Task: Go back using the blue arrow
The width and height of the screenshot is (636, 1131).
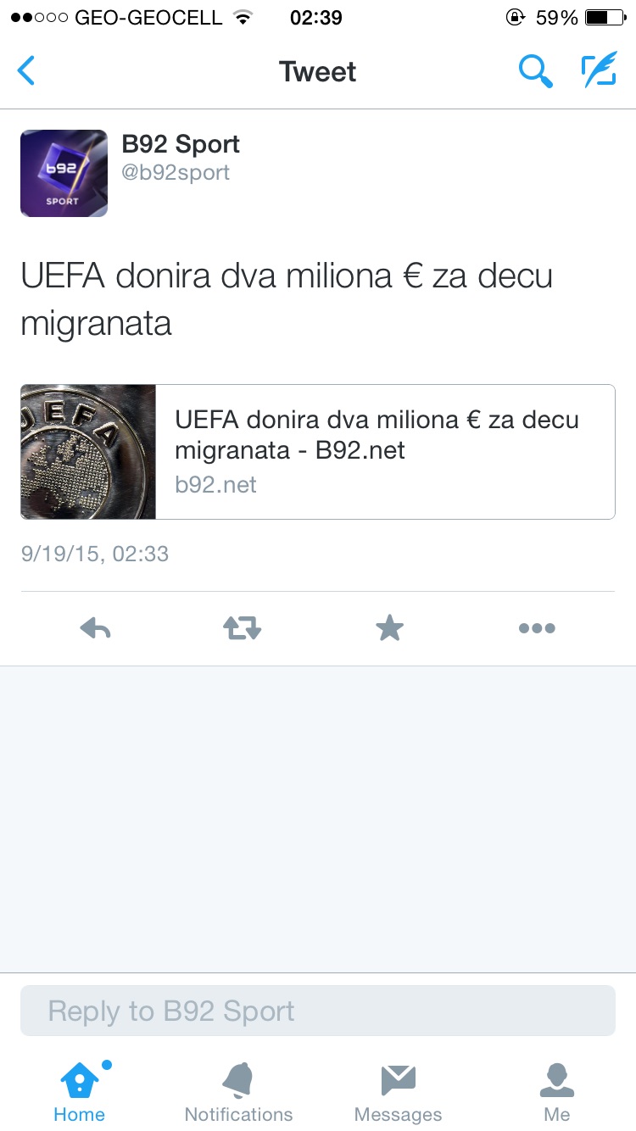Action: (26, 71)
